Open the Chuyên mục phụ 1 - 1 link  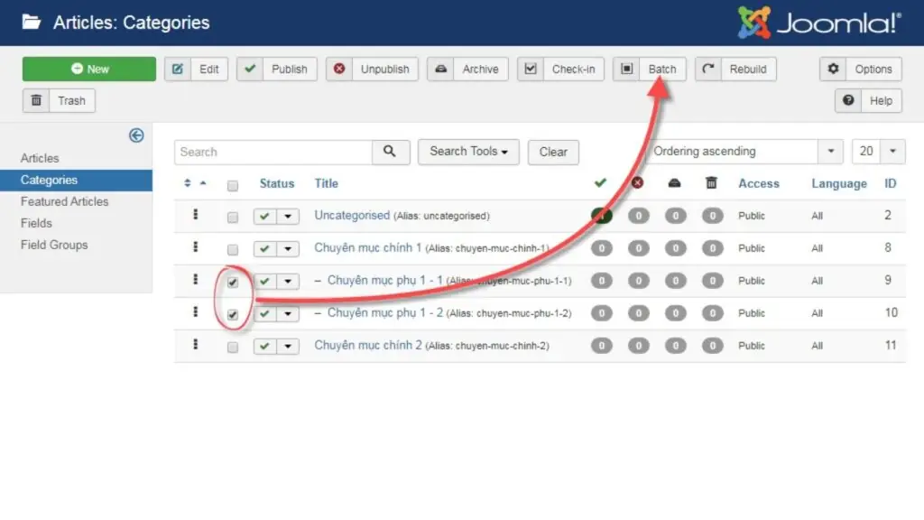[384, 280]
